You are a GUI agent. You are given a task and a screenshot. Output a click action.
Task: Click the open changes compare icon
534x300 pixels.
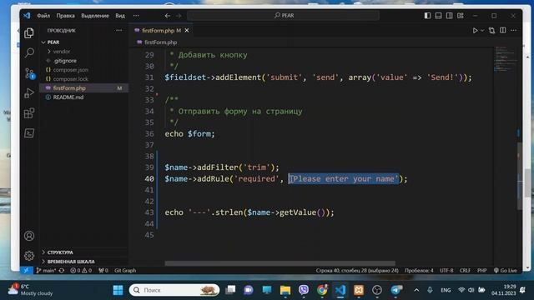(491, 30)
